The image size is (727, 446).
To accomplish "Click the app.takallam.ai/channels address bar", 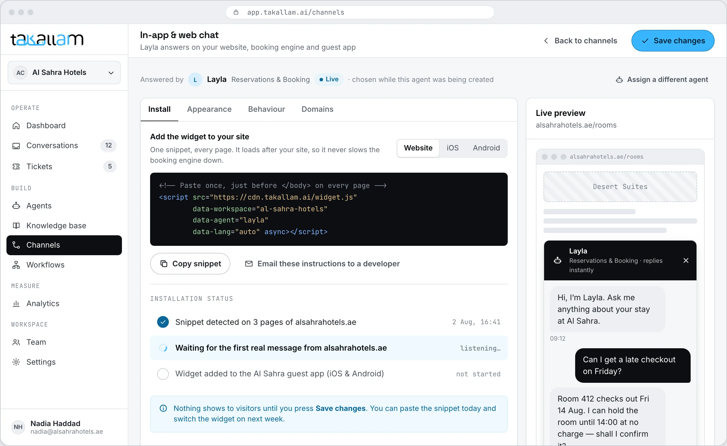I will tap(359, 12).
